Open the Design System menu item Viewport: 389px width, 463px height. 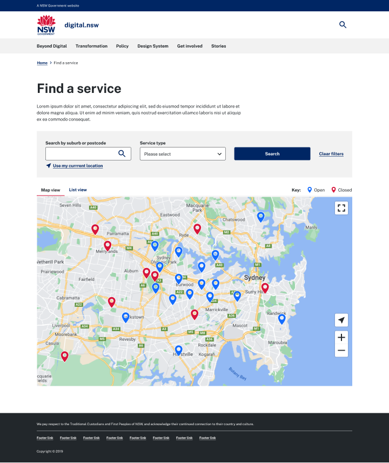(153, 46)
